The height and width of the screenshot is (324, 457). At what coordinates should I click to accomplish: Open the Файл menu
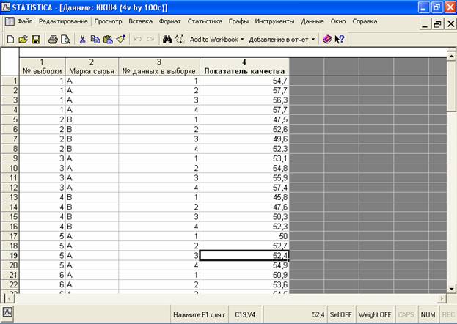(25, 21)
